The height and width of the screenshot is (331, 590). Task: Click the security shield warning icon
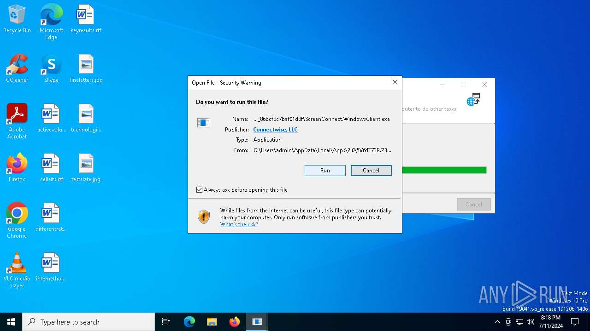click(204, 217)
